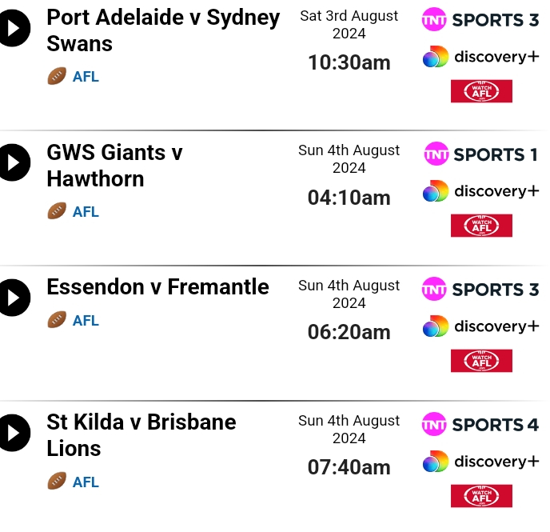Image resolution: width=550 pixels, height=532 pixels.
Task: Select discovery+ logo under St Kilda fixture
Action: 481,461
